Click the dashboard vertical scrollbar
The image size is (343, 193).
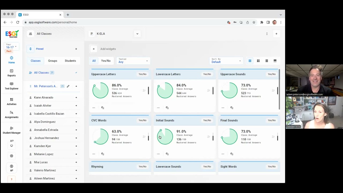pos(279,89)
